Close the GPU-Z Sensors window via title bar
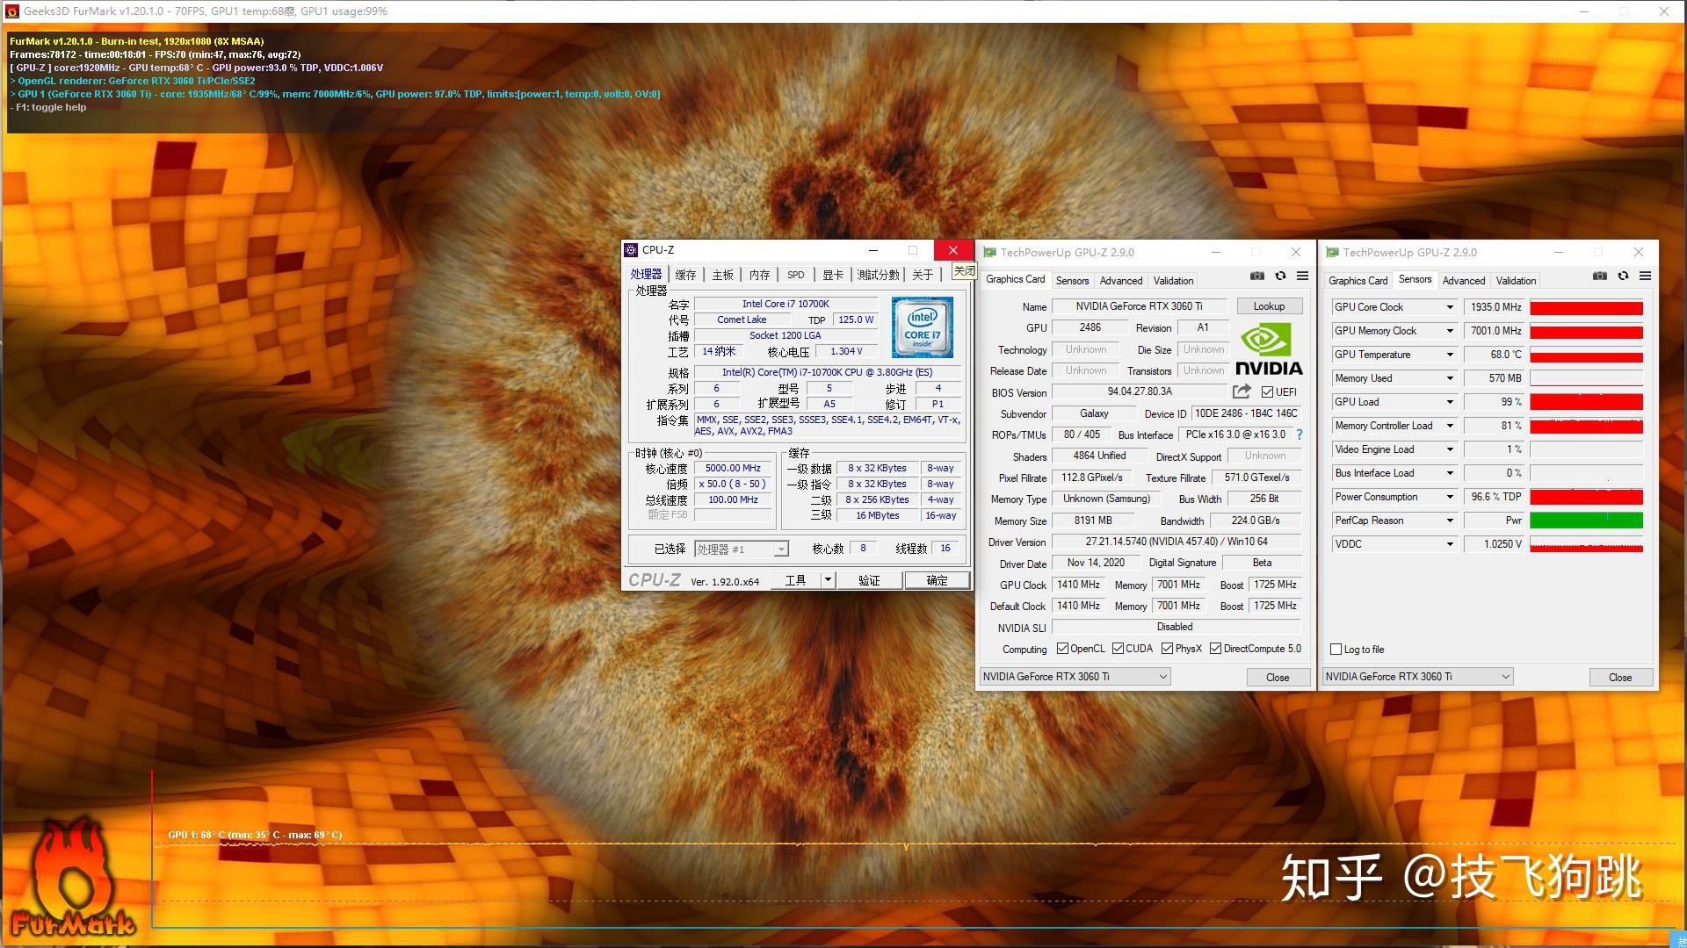Viewport: 1687px width, 948px height. click(x=1638, y=253)
